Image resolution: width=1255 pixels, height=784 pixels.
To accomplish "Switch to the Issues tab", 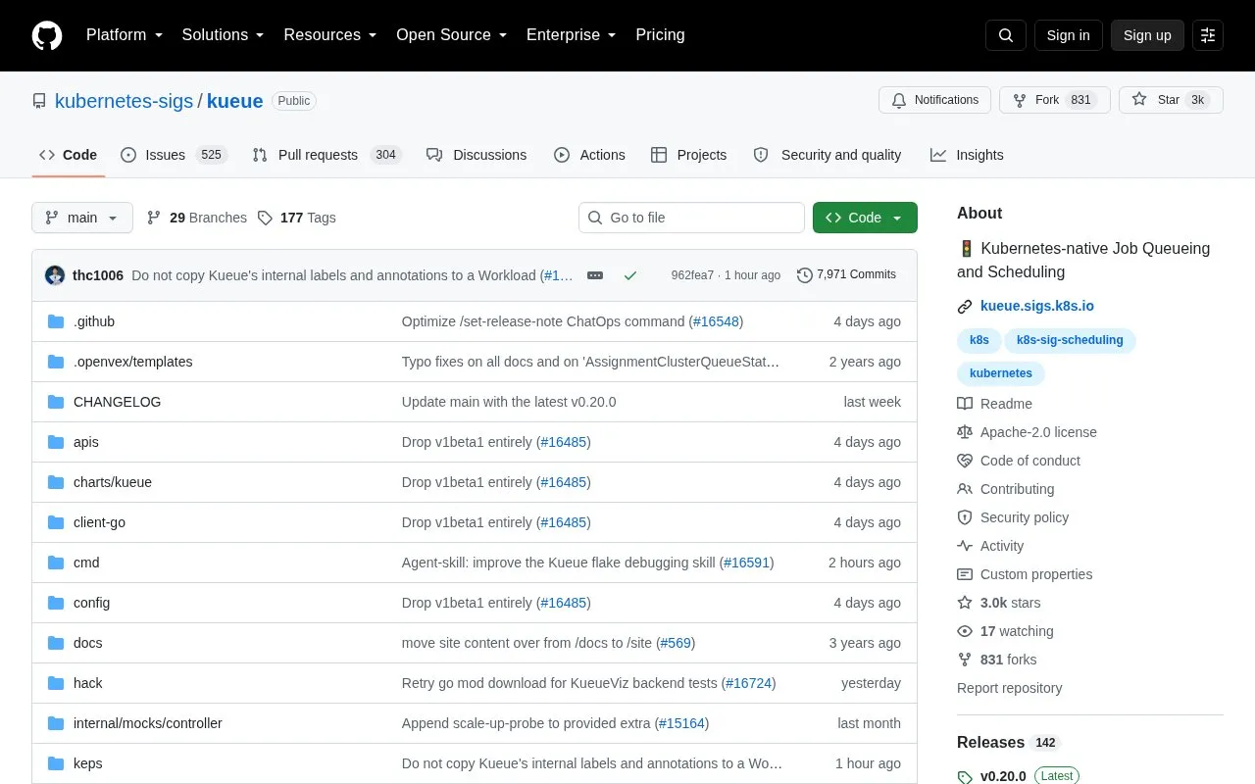I will pos(174,155).
